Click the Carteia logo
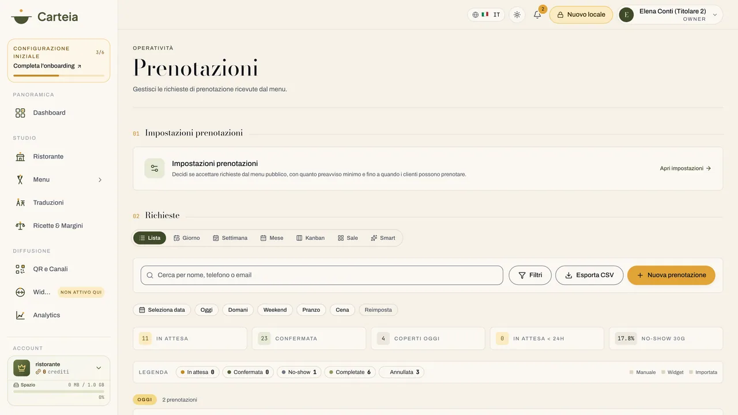Image resolution: width=738 pixels, height=415 pixels. [44, 17]
